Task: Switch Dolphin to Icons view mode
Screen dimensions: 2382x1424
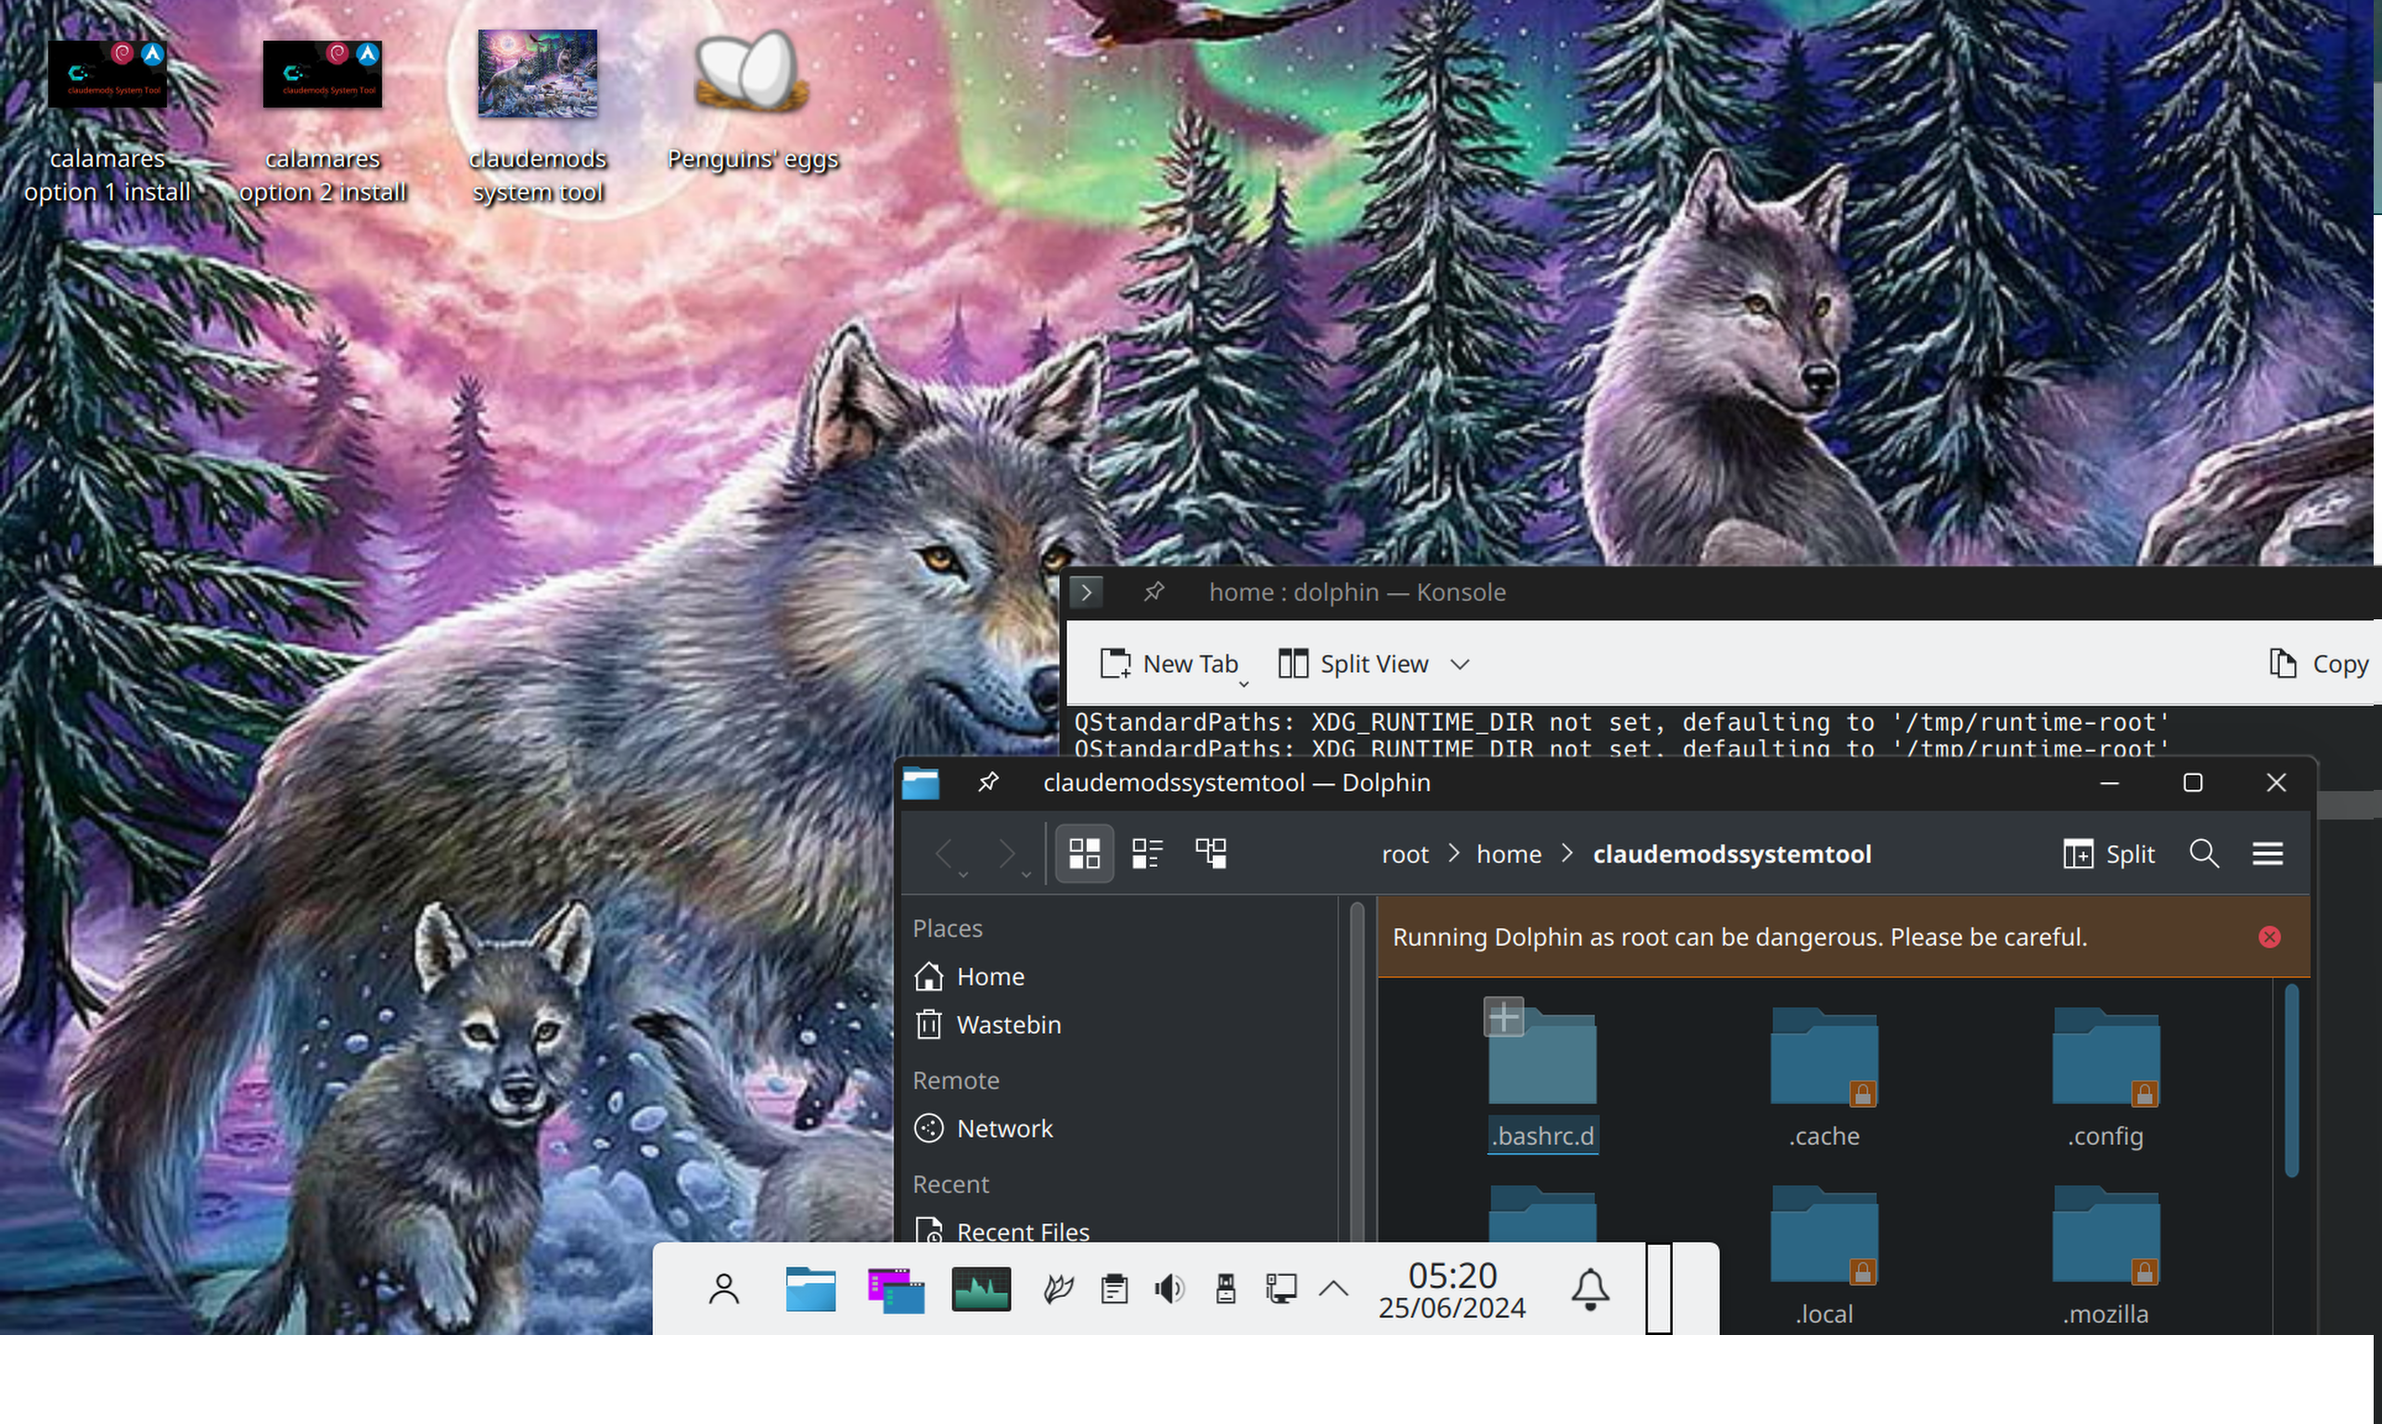Action: click(x=1085, y=854)
